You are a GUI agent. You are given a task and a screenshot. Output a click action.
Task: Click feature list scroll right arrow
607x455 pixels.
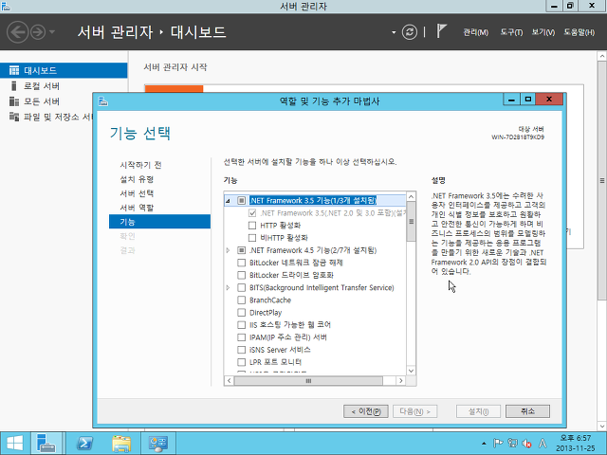tap(401, 381)
